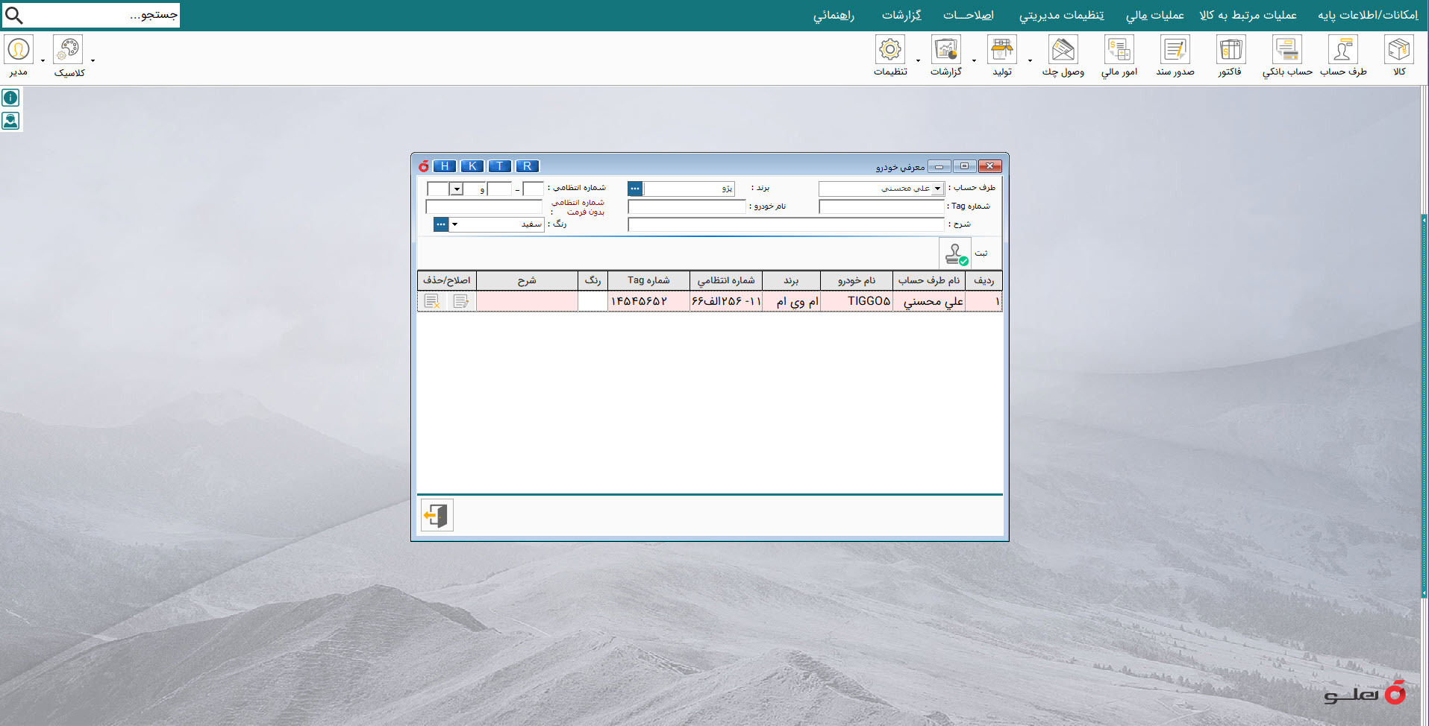The image size is (1429, 726).
Task: Open the کالا (goods) toolbar icon
Action: pos(1399,51)
